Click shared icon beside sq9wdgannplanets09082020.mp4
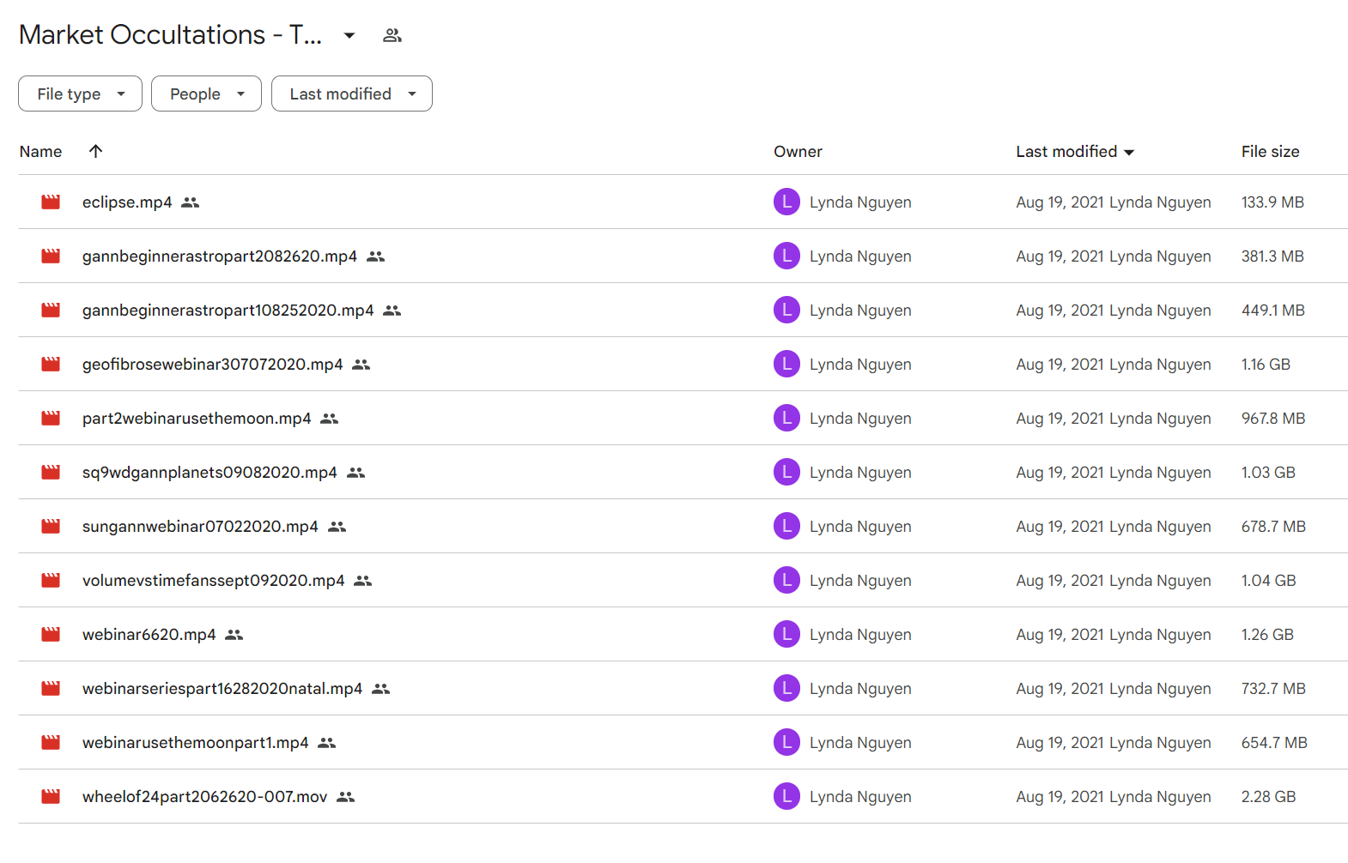 [356, 473]
